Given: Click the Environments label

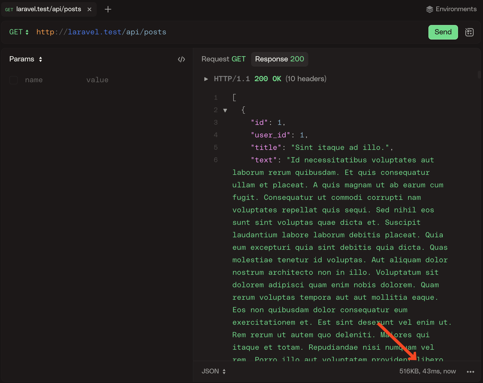Looking at the screenshot, I should tap(456, 9).
